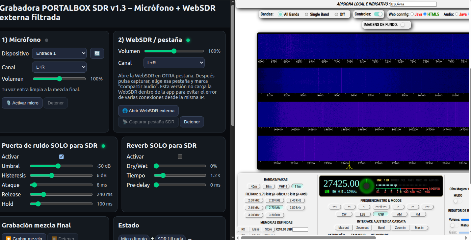Select the 30m band
This screenshot has height=240, width=471.
pos(268,186)
